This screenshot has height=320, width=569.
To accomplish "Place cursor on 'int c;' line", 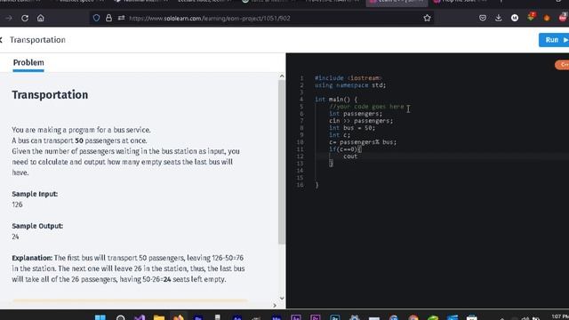I will click(340, 135).
